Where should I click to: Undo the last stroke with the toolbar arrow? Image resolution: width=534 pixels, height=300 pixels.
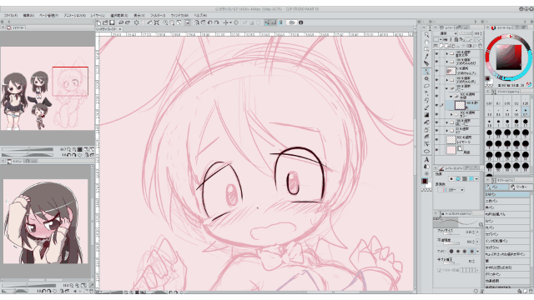tap(120, 22)
